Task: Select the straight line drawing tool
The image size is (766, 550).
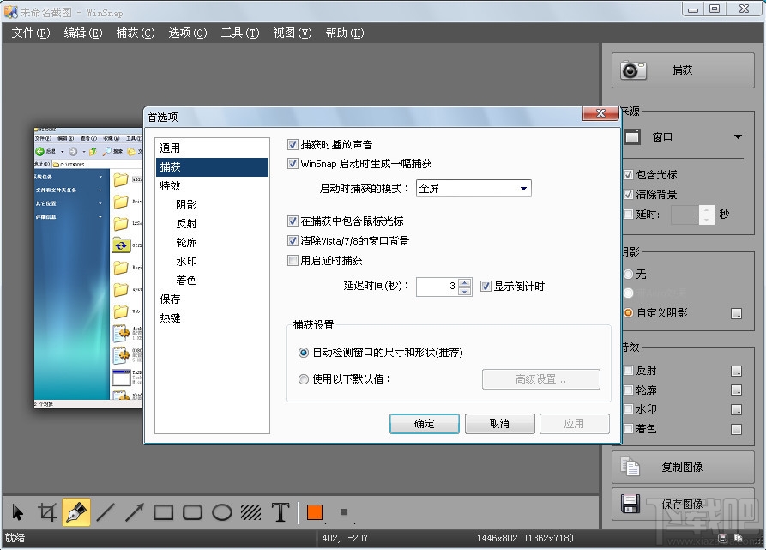Action: click(x=106, y=512)
